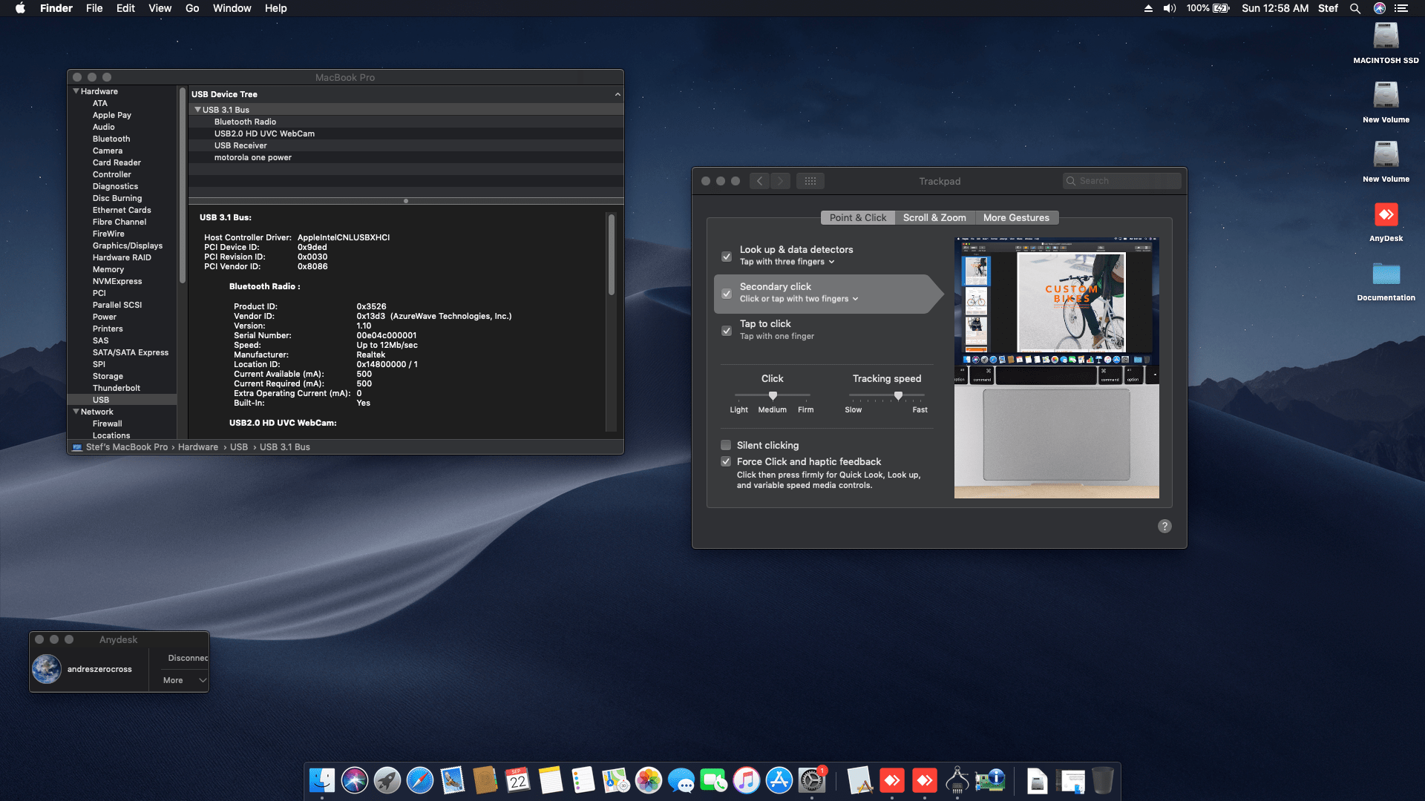This screenshot has height=801, width=1425.
Task: Uncheck Tap to click option
Action: [x=727, y=331]
